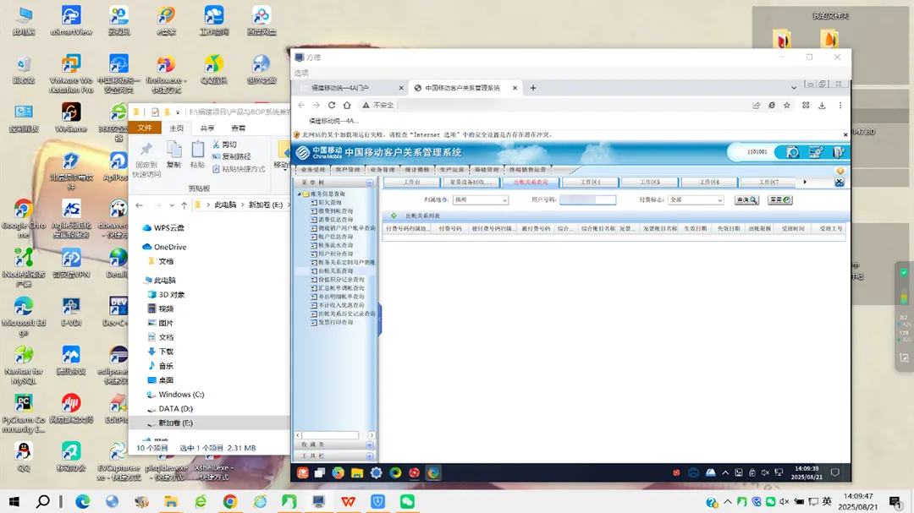Click the 用户号码 input field
This screenshot has height=513, width=914.
[587, 200]
